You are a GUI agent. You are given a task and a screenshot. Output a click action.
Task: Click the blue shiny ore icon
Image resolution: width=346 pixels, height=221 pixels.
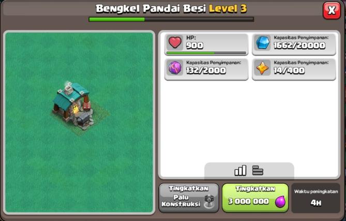tap(263, 42)
